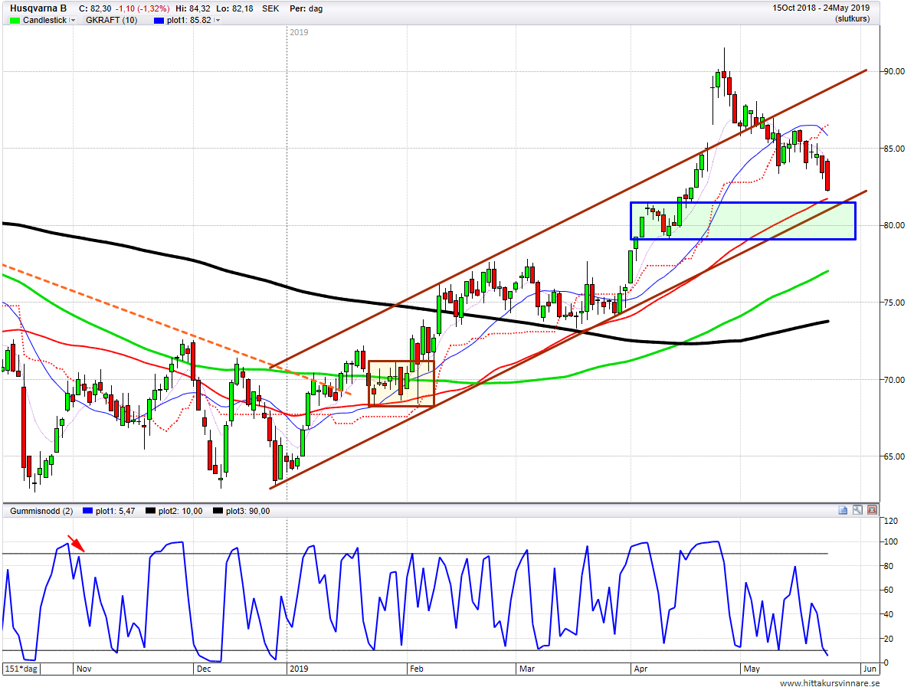Image resolution: width=914 pixels, height=687 pixels.
Task: Click the Mar month axis label
Action: pos(527,669)
